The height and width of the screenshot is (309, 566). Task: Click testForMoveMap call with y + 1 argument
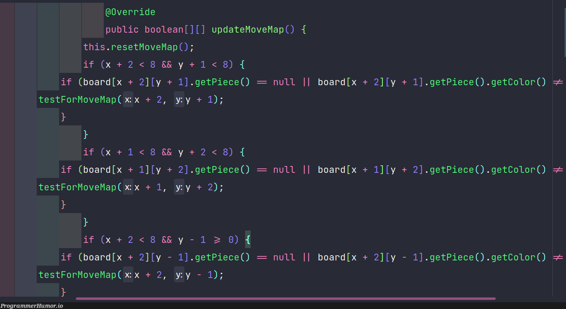point(131,100)
